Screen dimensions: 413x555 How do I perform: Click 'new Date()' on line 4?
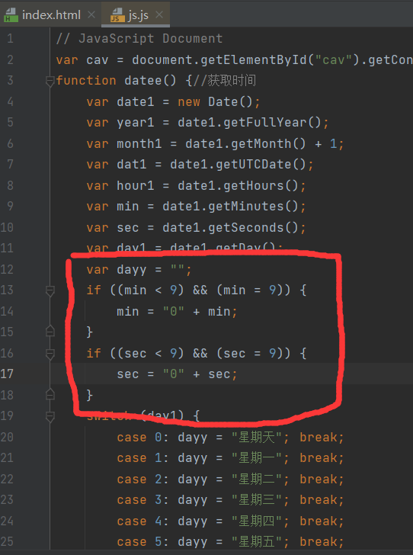point(215,102)
